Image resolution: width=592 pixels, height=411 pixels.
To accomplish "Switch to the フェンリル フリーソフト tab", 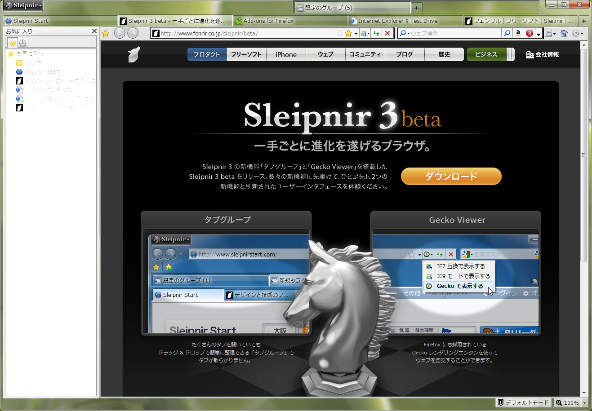I will (x=521, y=21).
